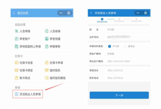The width and height of the screenshot is (161, 109).
Task: Click the 姓名 field value
Action: pos(111,30)
